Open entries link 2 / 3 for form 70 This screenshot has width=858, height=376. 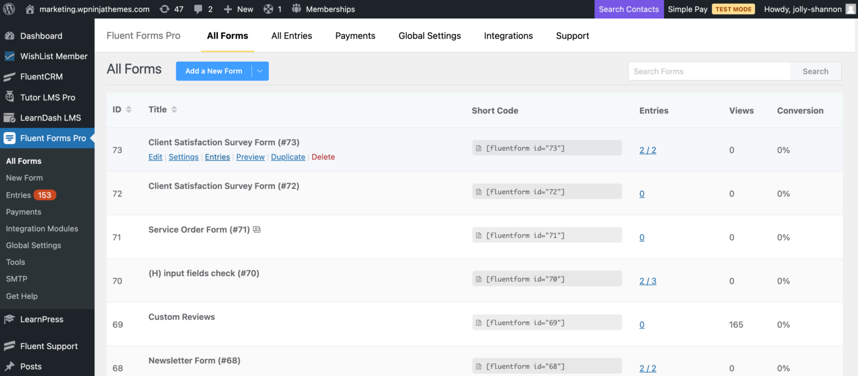pos(647,281)
